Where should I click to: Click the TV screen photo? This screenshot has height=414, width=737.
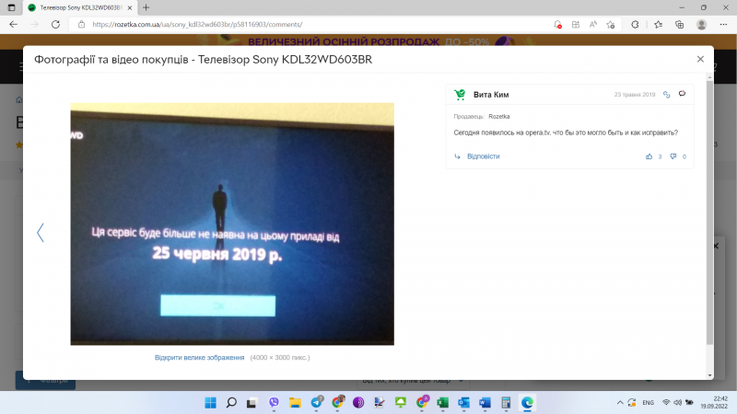click(x=232, y=224)
